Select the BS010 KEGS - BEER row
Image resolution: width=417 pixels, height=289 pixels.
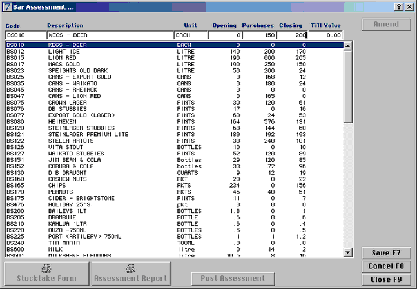(175, 45)
